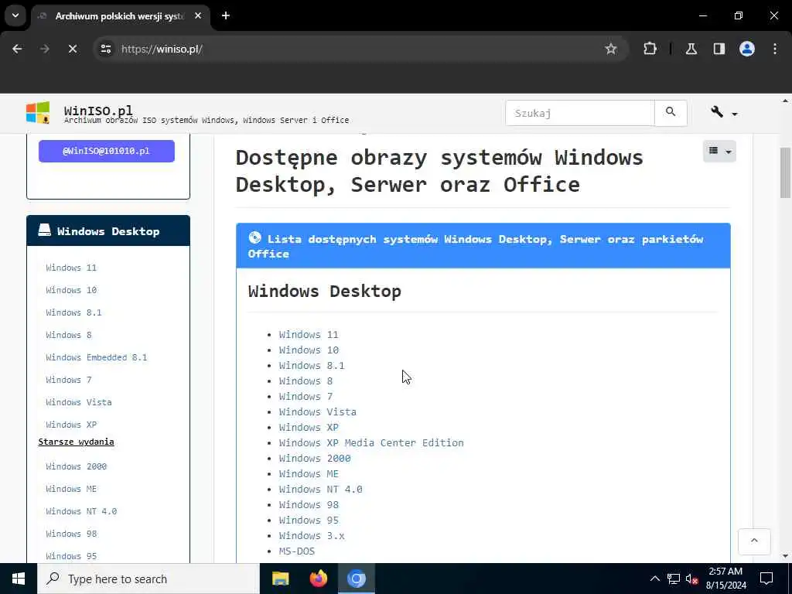The width and height of the screenshot is (792, 594).
Task: Open the table of contents list dropdown
Action: (719, 151)
